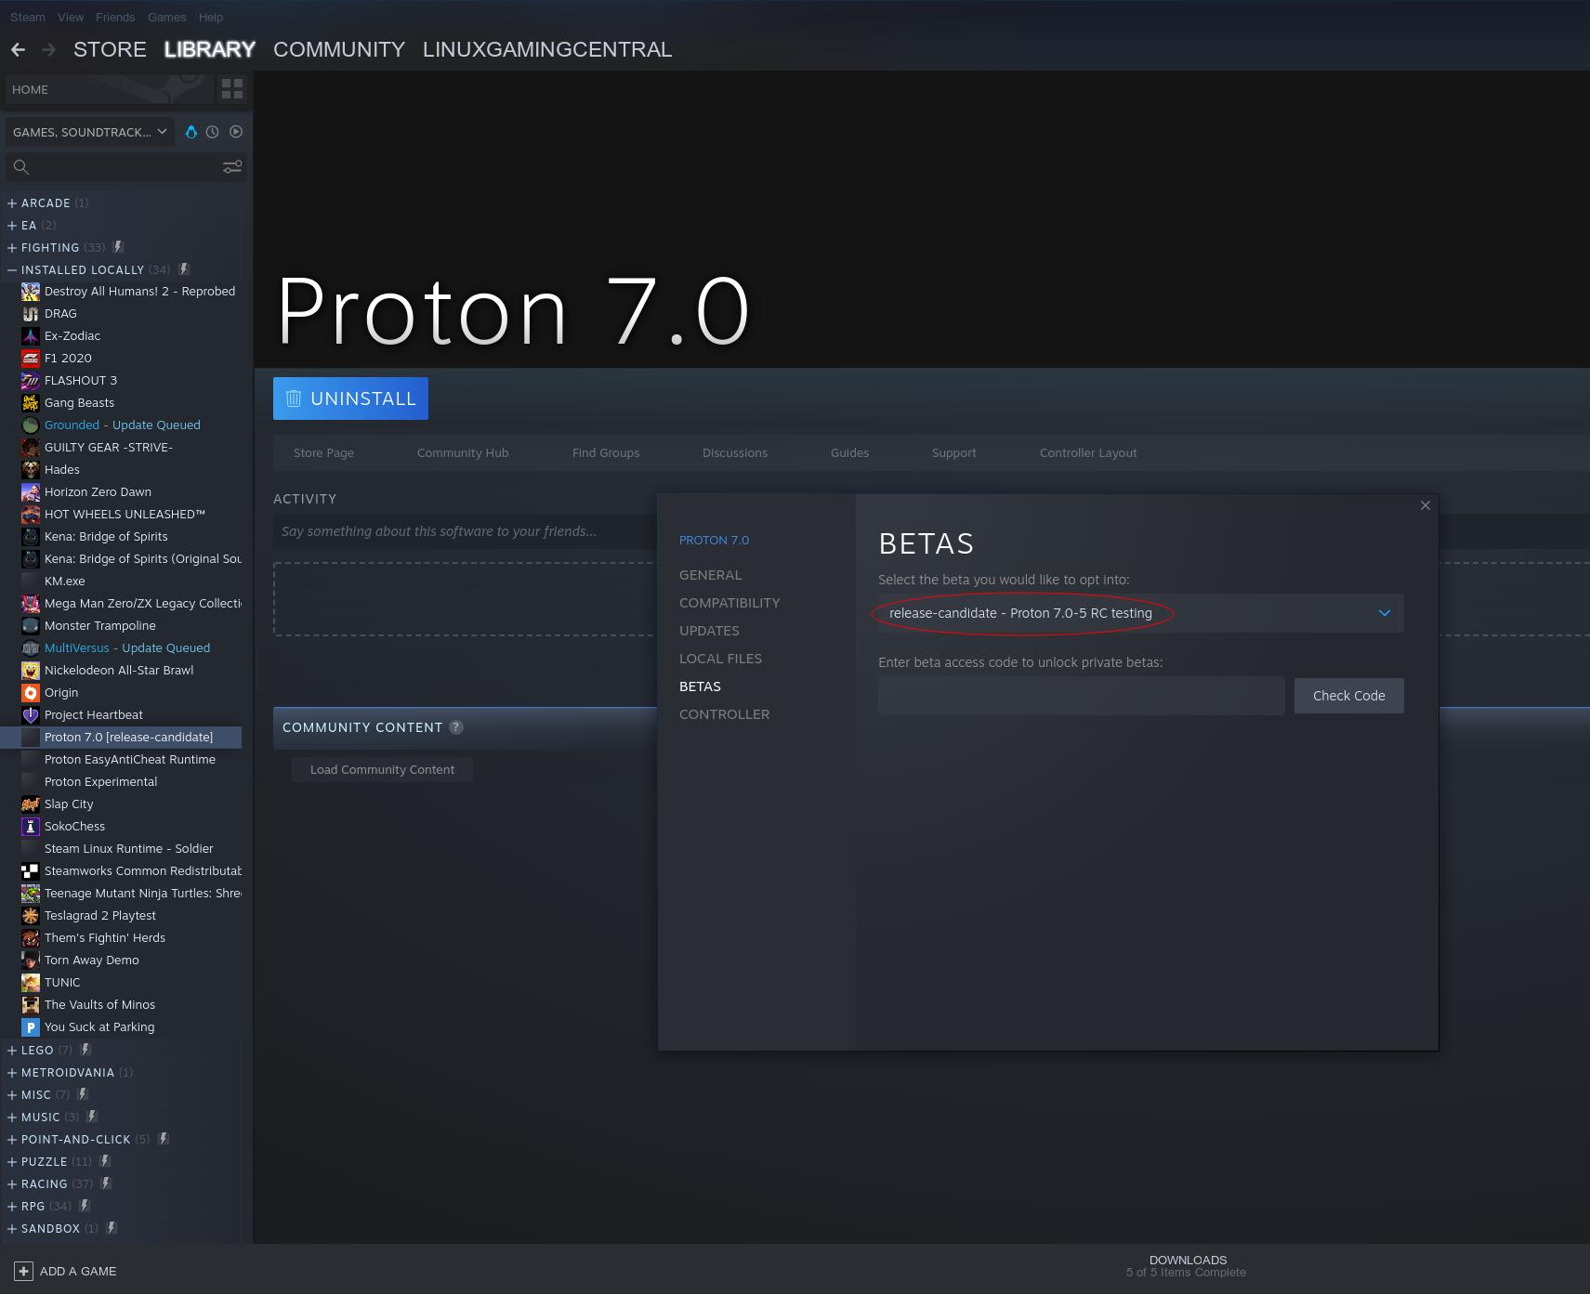Click the Hades game icon
Viewport: 1590px width, 1294px height.
pos(31,469)
